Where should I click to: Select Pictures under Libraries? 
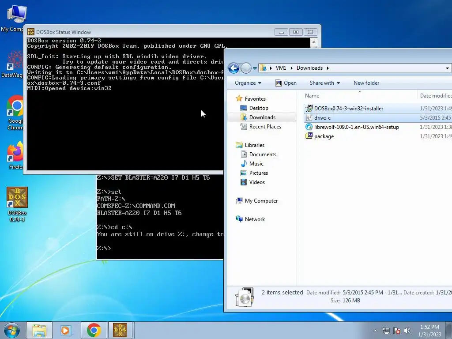(259, 173)
